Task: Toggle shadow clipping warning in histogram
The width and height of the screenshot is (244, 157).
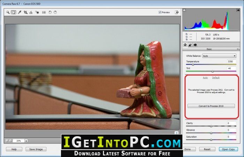Action: pyautogui.click(x=184, y=10)
